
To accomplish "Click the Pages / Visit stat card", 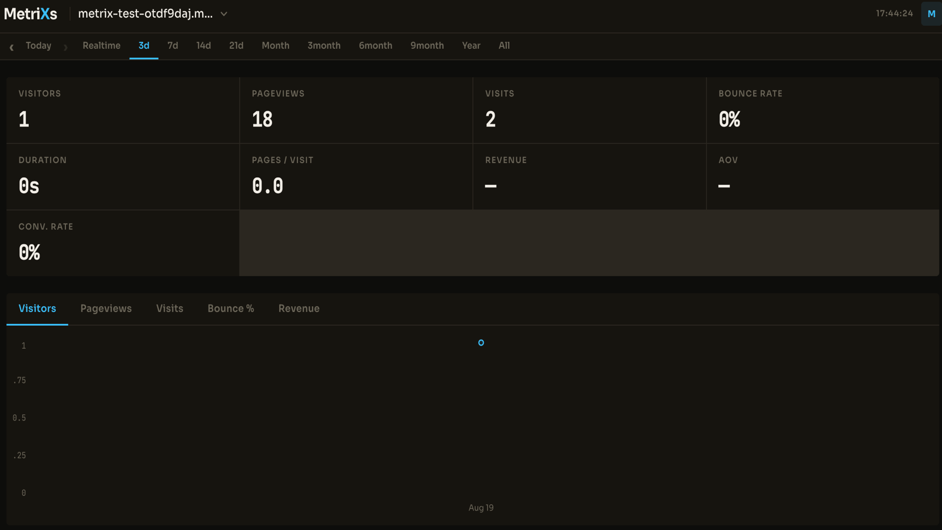I will [x=356, y=177].
